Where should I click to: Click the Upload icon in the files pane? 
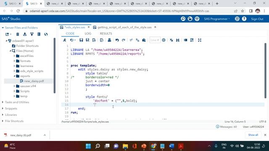32,34
